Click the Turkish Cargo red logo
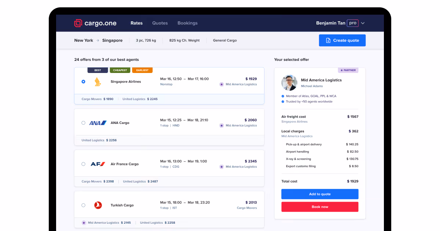The height and width of the screenshot is (231, 440). (x=98, y=205)
